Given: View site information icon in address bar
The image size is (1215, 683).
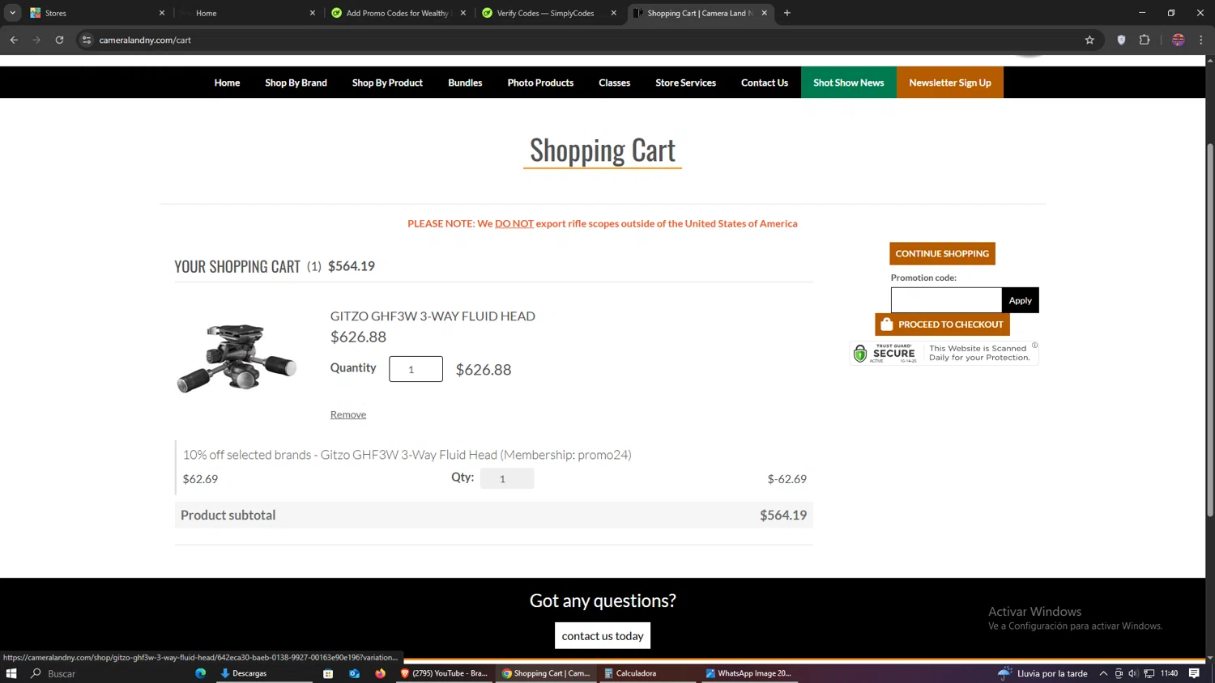Looking at the screenshot, I should [87, 40].
